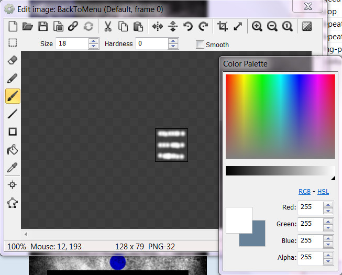Click the white primary color swatch
Image resolution: width=342 pixels, height=275 pixels.
coord(239,220)
